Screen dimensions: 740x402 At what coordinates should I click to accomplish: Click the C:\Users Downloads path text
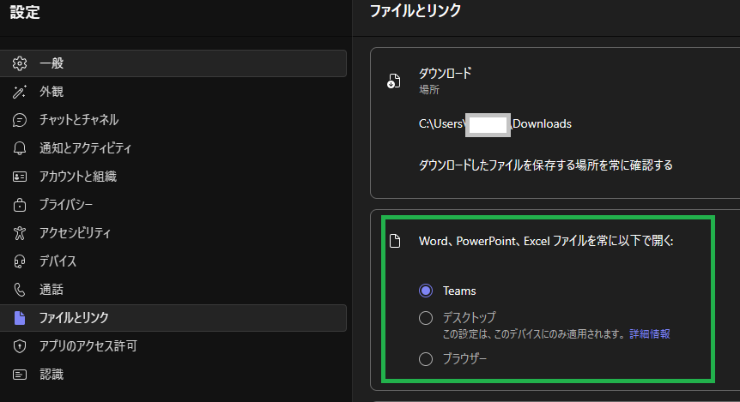click(495, 124)
